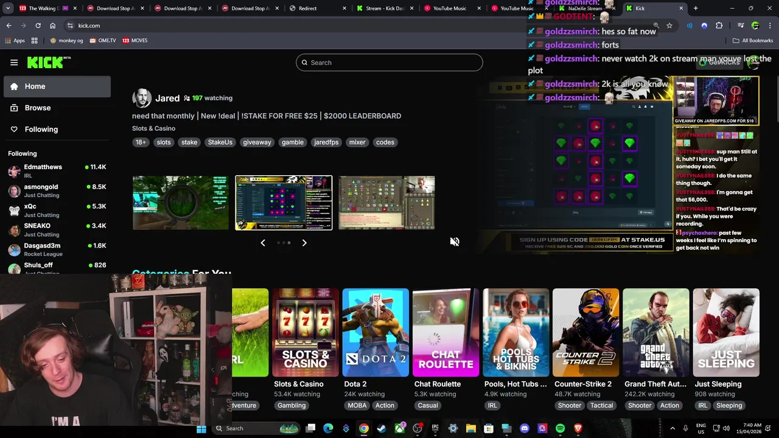Open Spotify from the taskbar
The image size is (779, 438).
pyautogui.click(x=560, y=428)
